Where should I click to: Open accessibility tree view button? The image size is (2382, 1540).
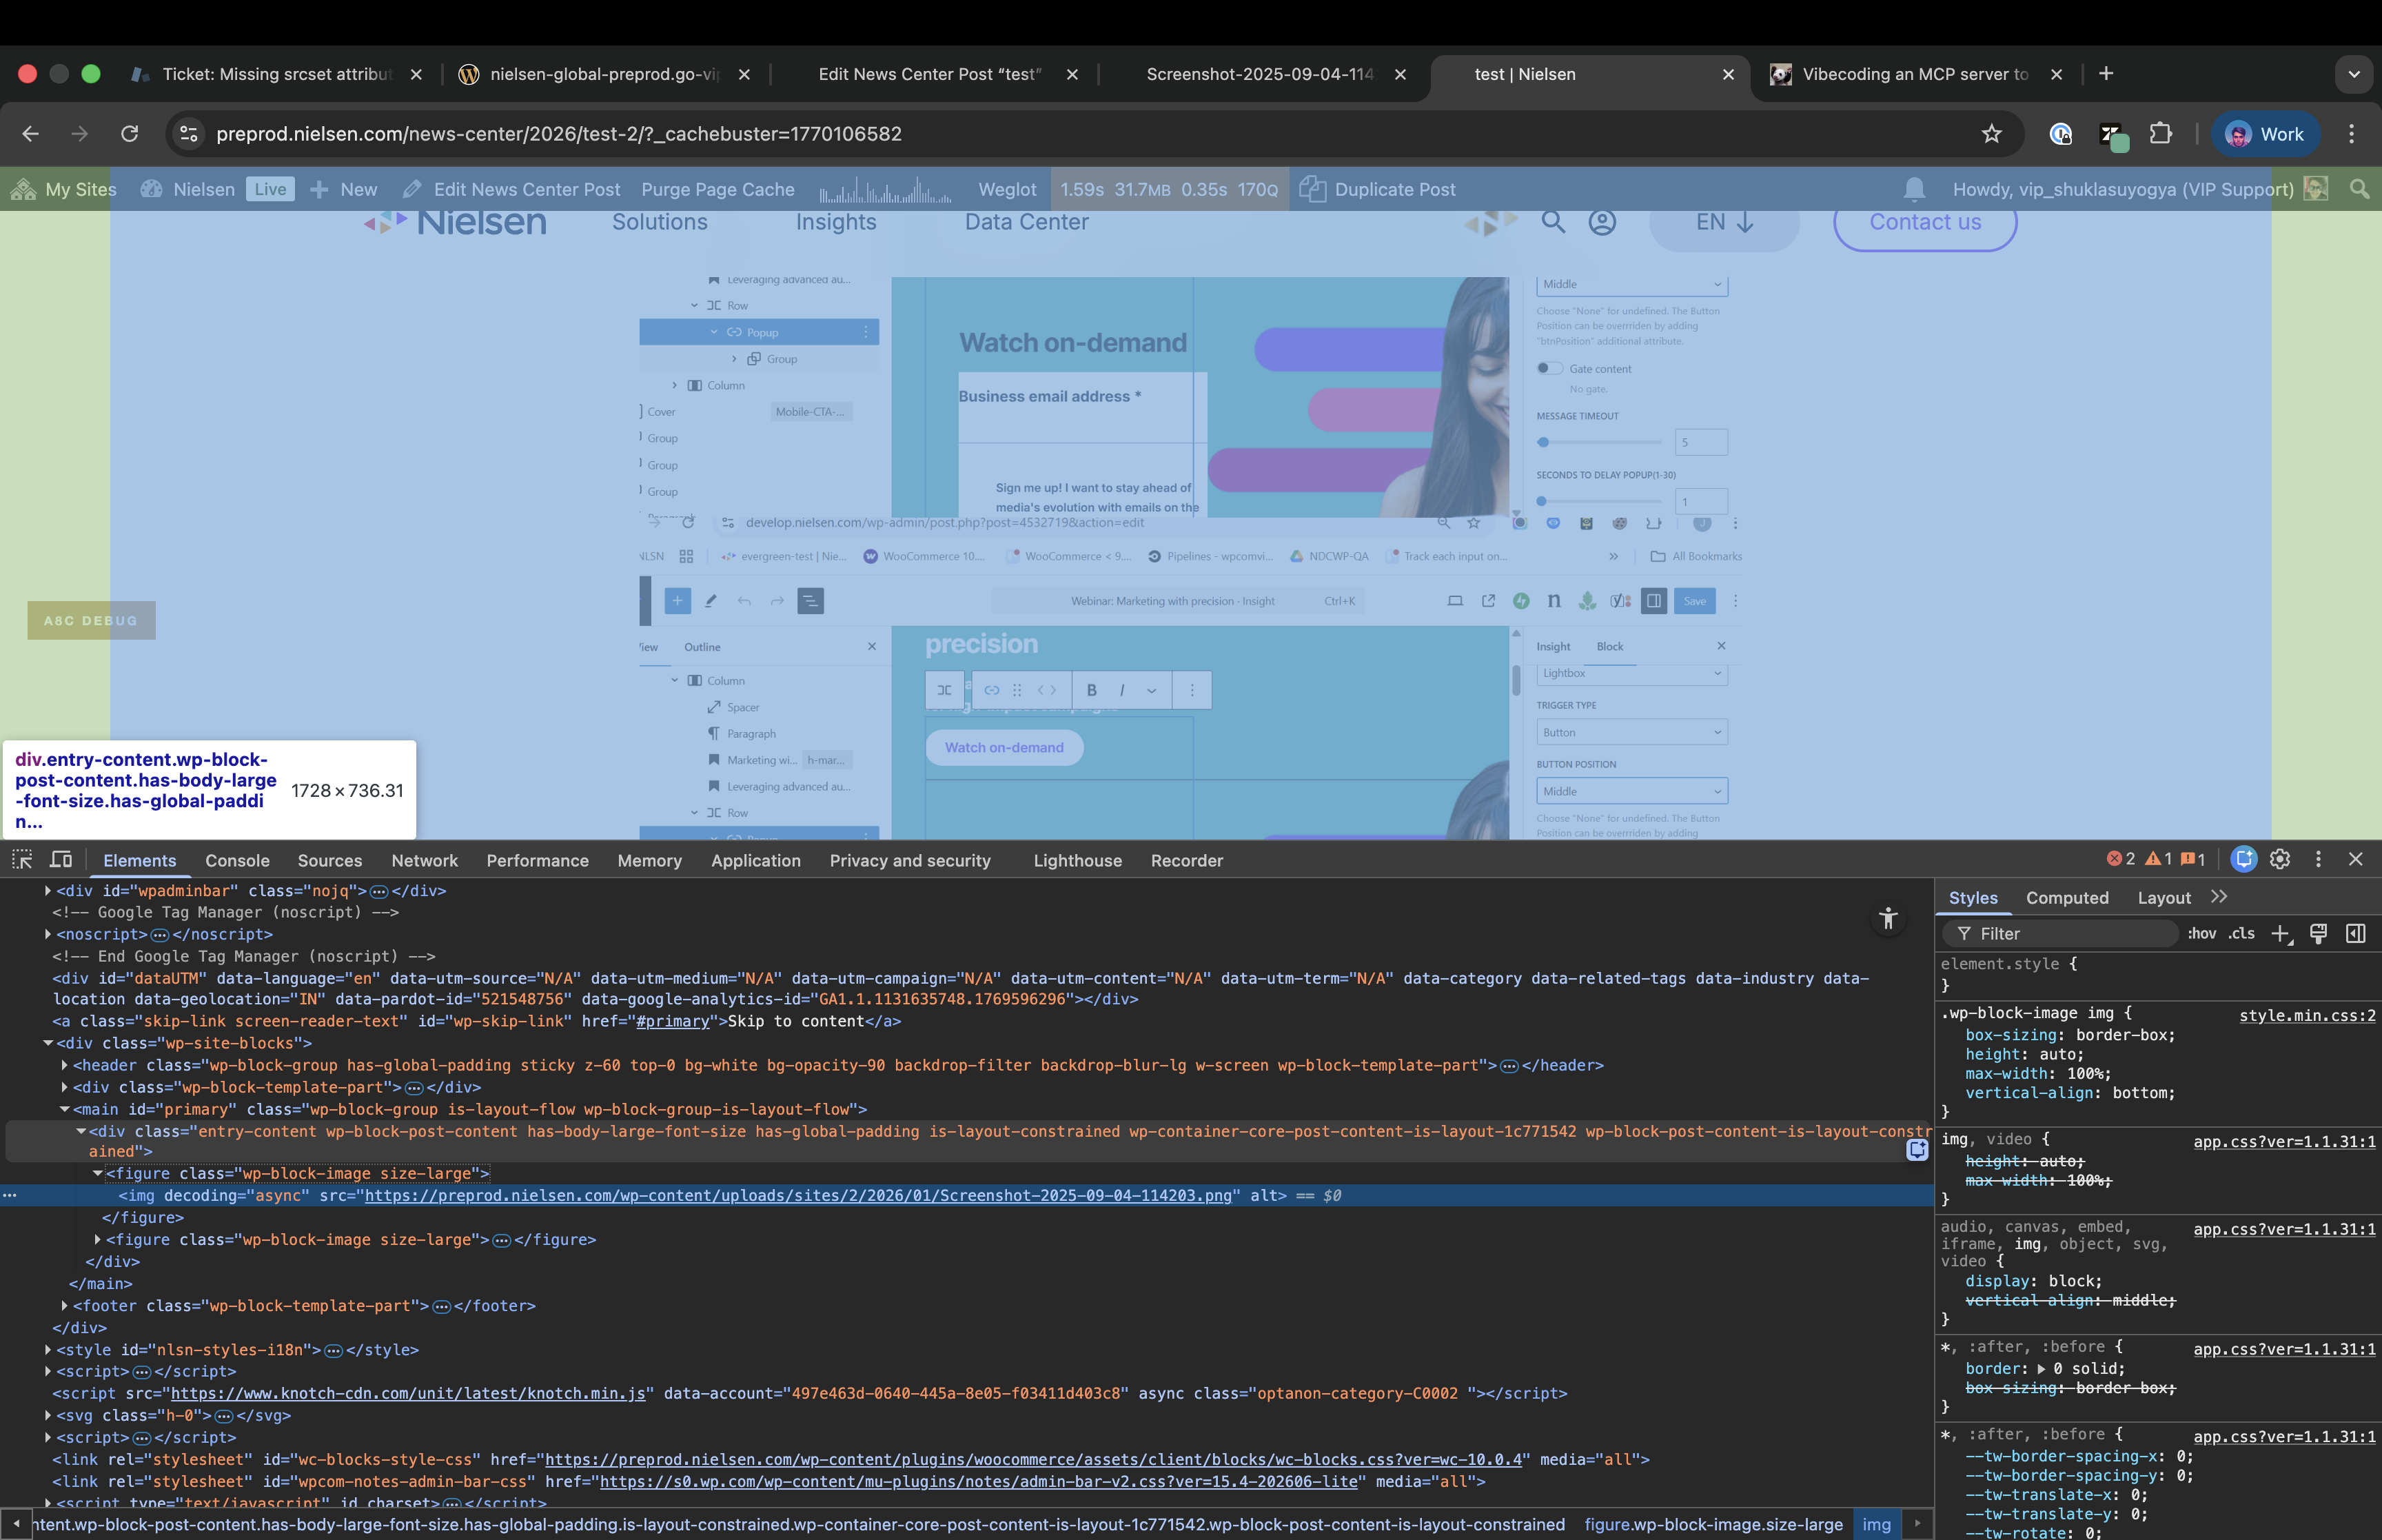click(1887, 918)
